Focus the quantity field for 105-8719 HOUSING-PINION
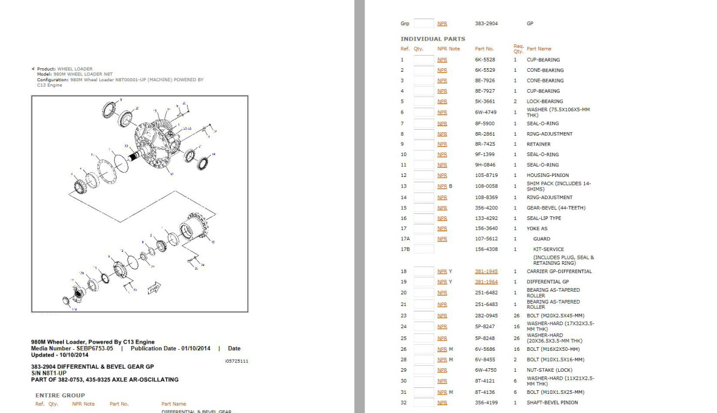Viewport: 717px width, 413px height. click(424, 176)
